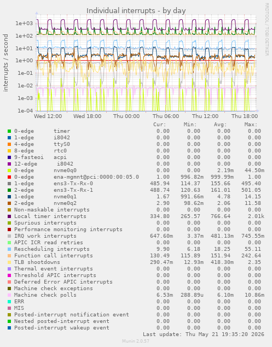Click the 1e+03 y-axis label
Screen dimensions: 272x347
(x=24, y=23)
